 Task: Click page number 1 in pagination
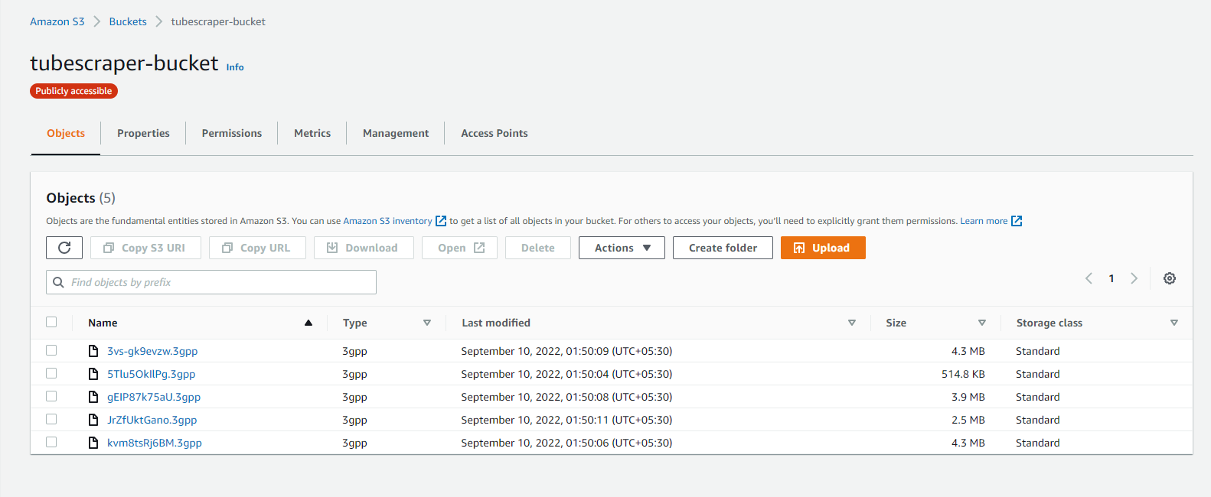click(x=1111, y=278)
